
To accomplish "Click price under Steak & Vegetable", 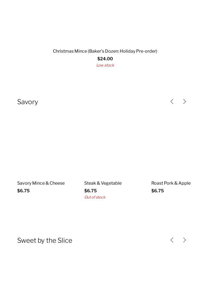I will click(91, 191).
